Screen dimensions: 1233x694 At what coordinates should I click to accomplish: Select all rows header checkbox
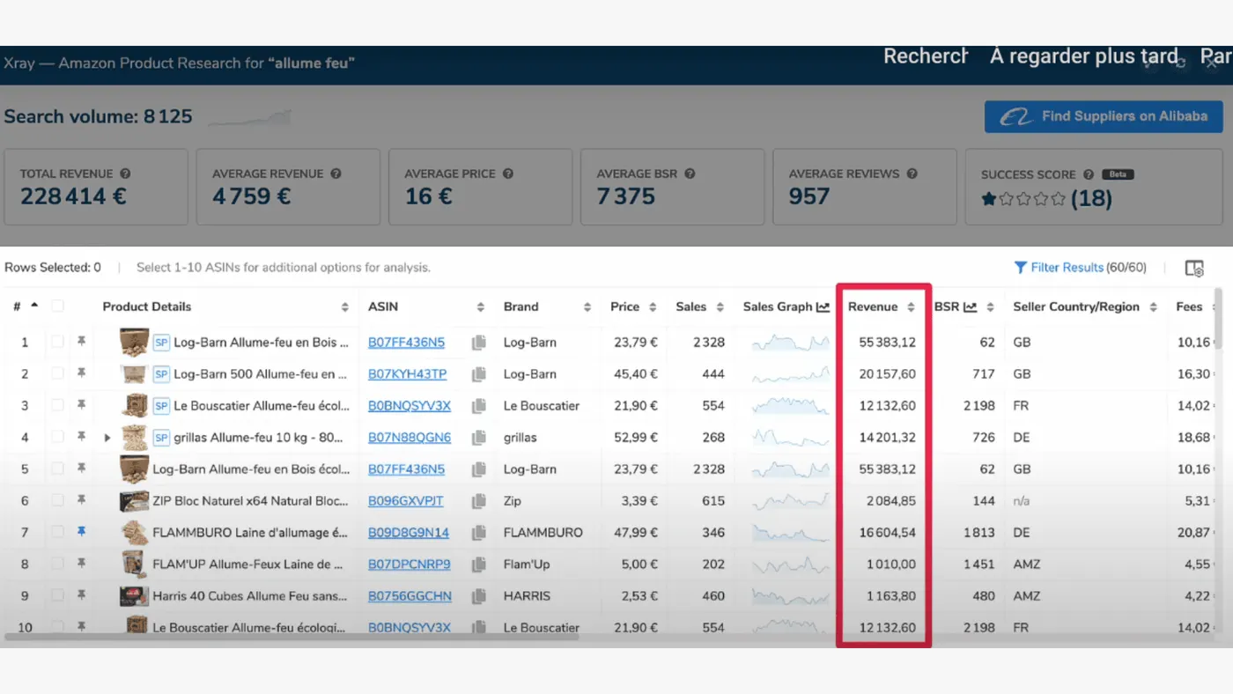point(57,306)
